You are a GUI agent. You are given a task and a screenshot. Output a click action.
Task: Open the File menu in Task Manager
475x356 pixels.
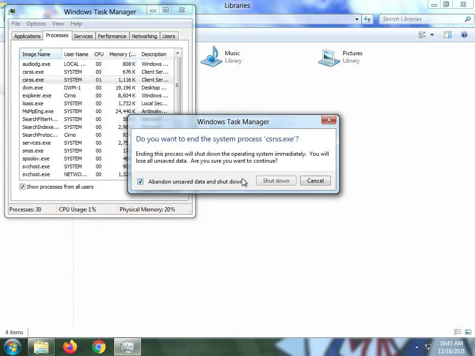[x=16, y=24]
